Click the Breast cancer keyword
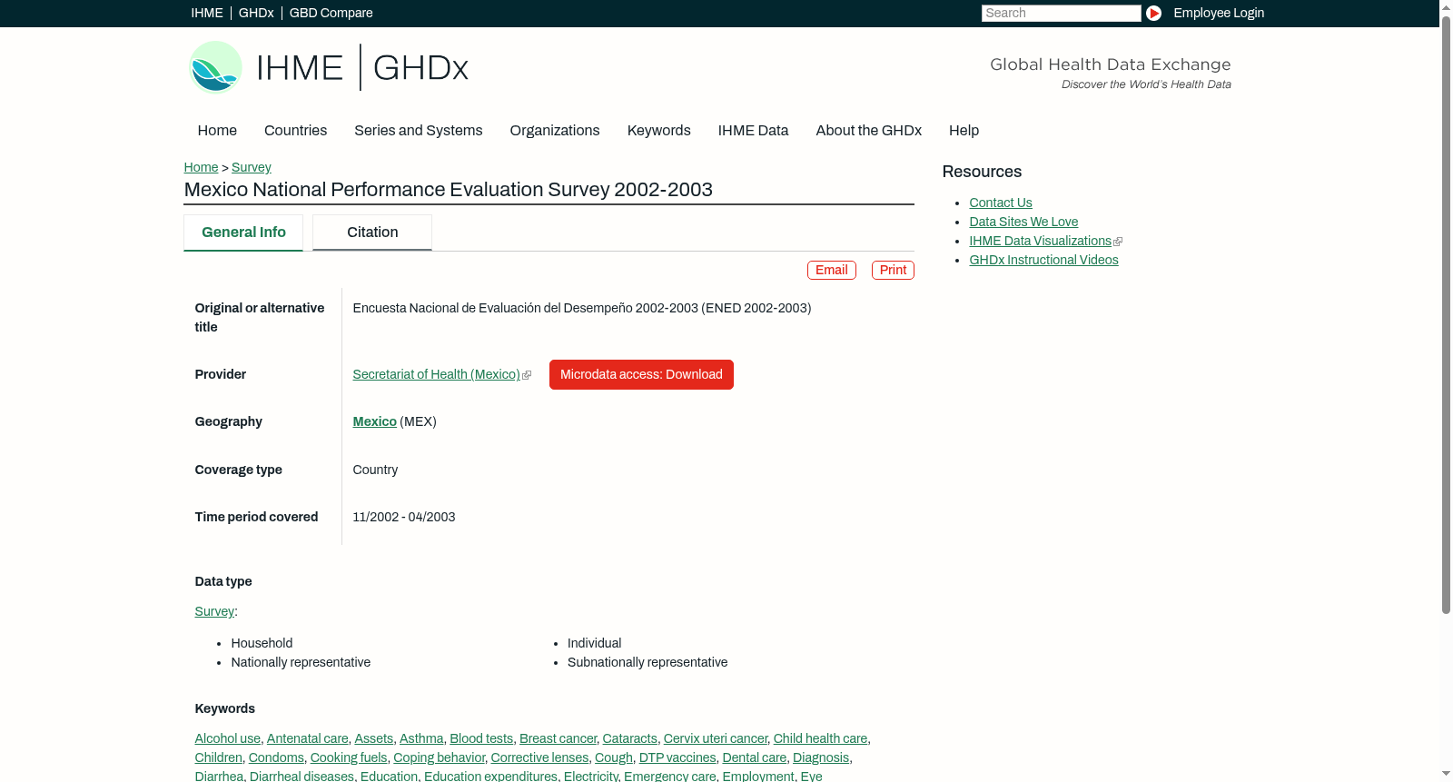Screen dimensions: 1453x782 point(558,738)
